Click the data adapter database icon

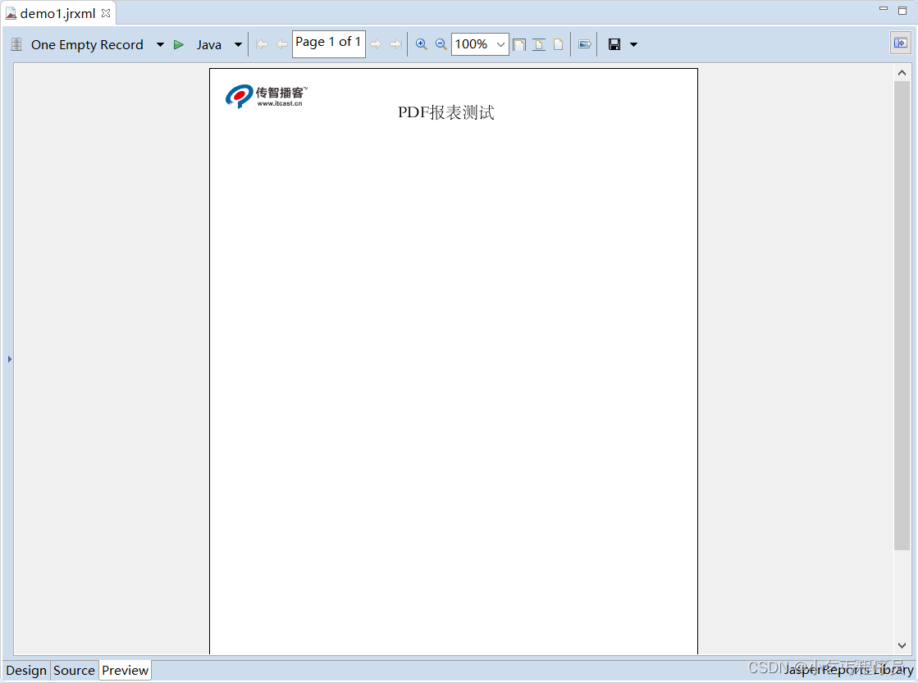coord(16,44)
